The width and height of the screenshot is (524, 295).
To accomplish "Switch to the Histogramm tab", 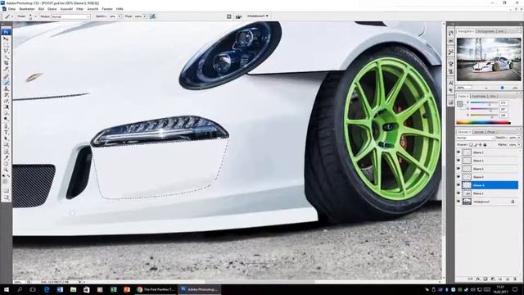I will (x=486, y=31).
